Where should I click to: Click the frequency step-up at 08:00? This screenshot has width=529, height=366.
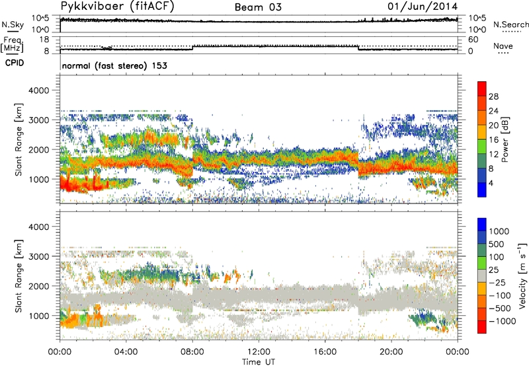click(192, 48)
